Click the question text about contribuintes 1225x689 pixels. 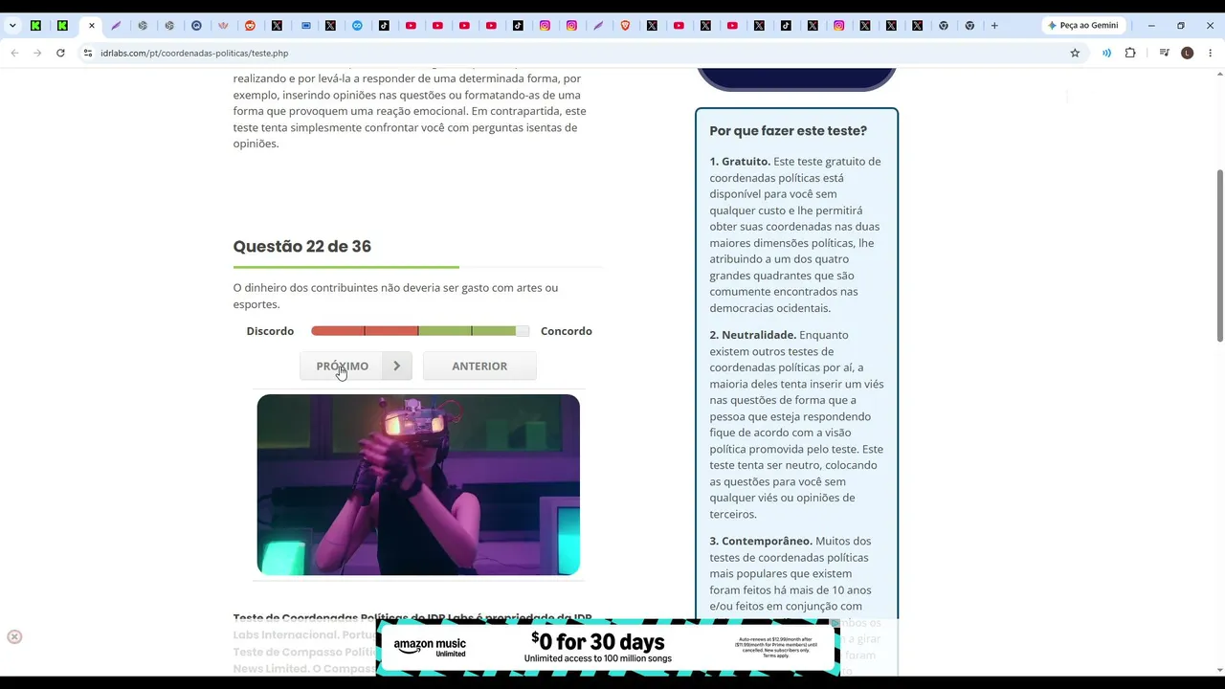tap(395, 296)
